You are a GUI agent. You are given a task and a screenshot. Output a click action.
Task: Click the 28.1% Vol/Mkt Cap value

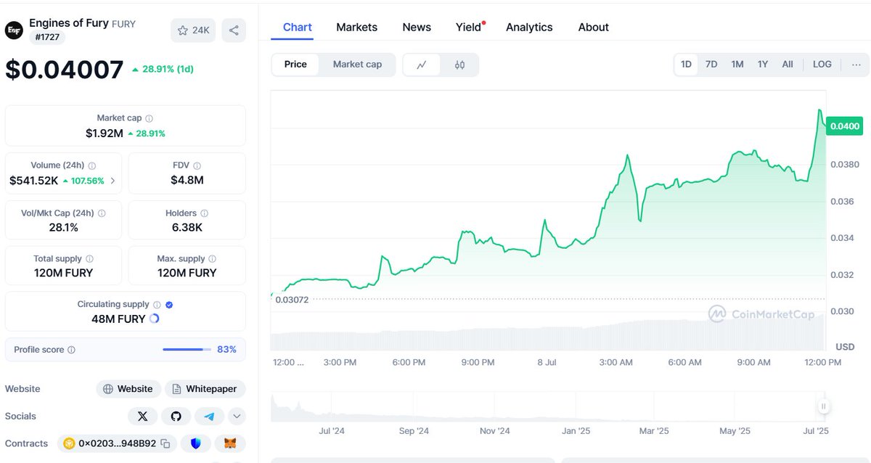click(x=62, y=227)
